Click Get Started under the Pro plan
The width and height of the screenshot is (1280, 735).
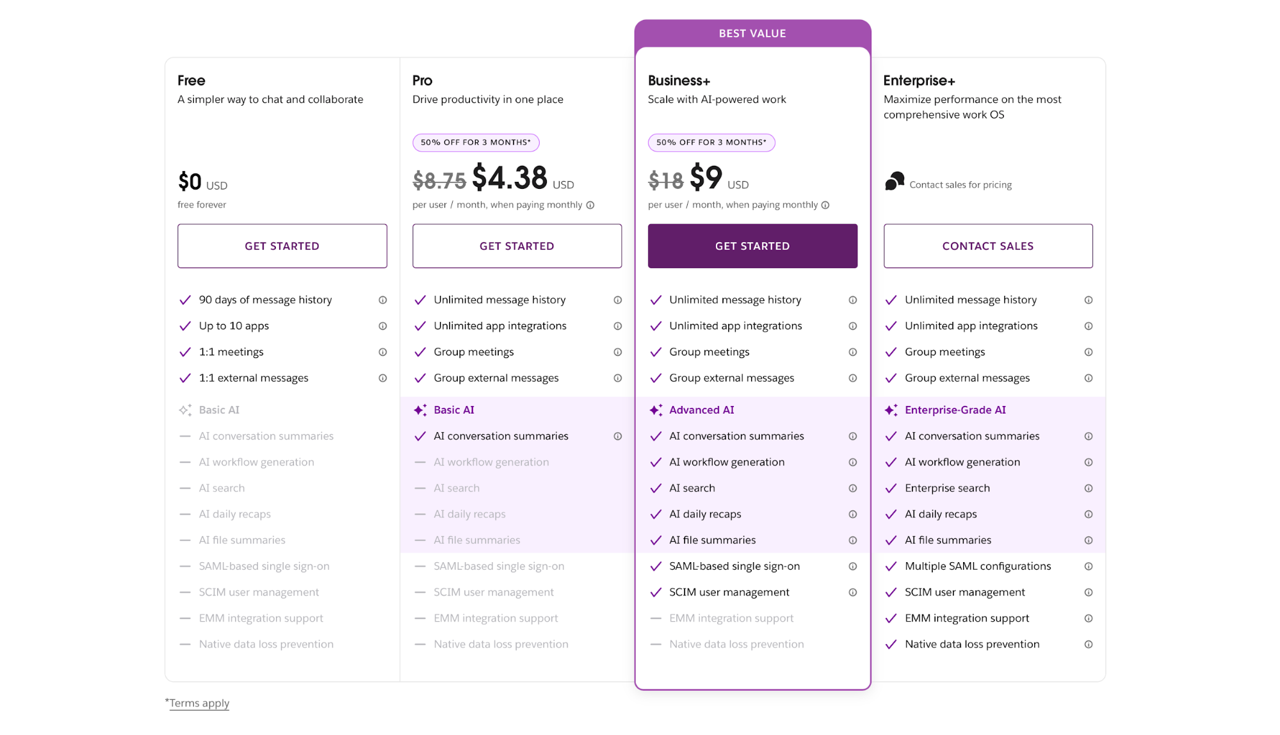517,246
